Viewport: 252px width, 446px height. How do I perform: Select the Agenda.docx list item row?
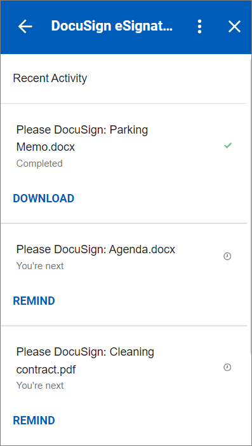click(x=124, y=274)
